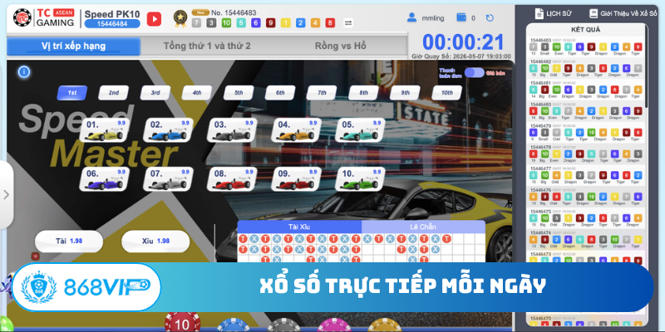Screen dimensions: 665x332
Task: Select the 2nd position button
Action: 114,93
